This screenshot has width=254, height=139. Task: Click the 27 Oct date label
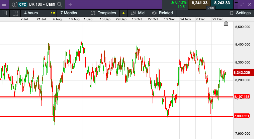[153, 19]
